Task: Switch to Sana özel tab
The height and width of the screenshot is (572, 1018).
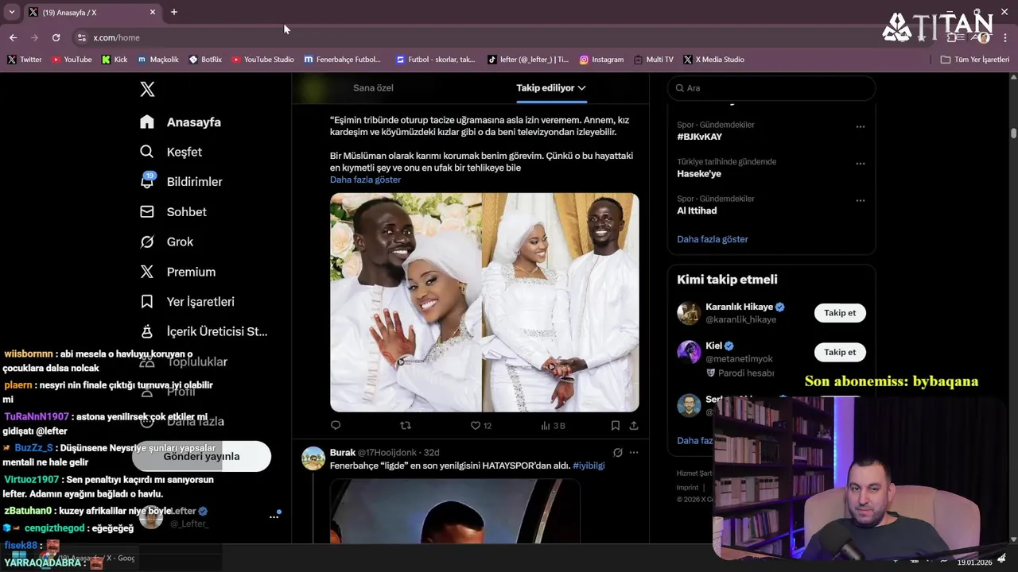Action: point(373,88)
